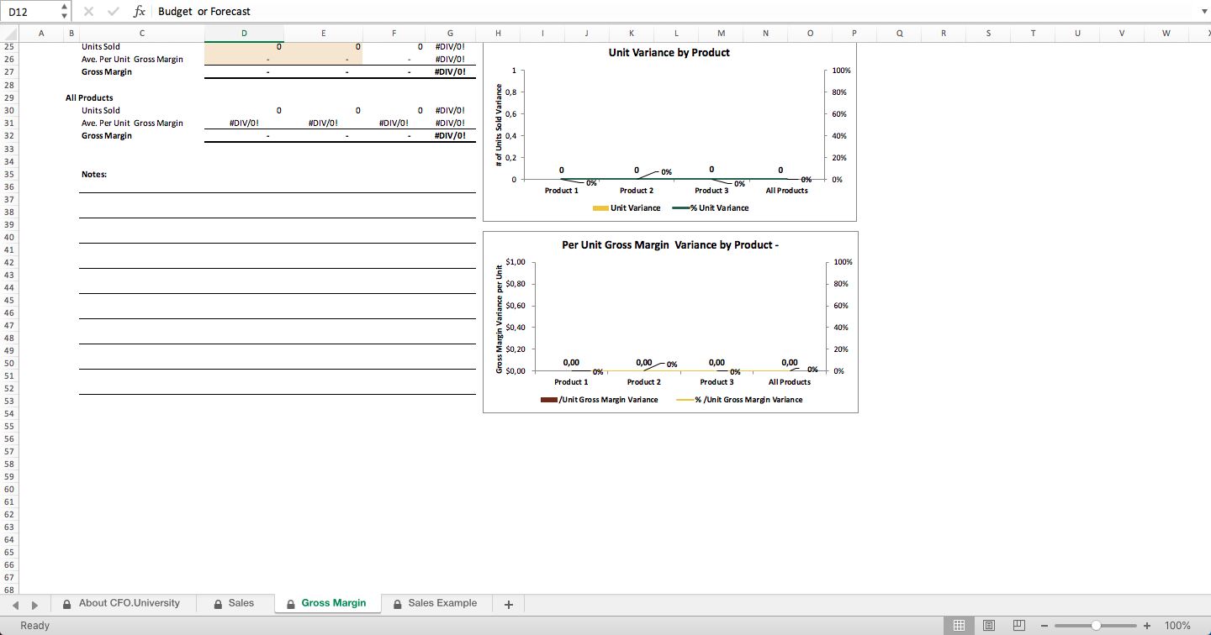Screen dimensions: 1211x635
Task: Expand the formula bar with the arrow
Action: (x=1203, y=12)
